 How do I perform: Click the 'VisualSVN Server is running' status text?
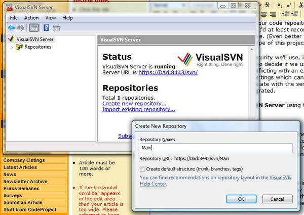(139, 67)
